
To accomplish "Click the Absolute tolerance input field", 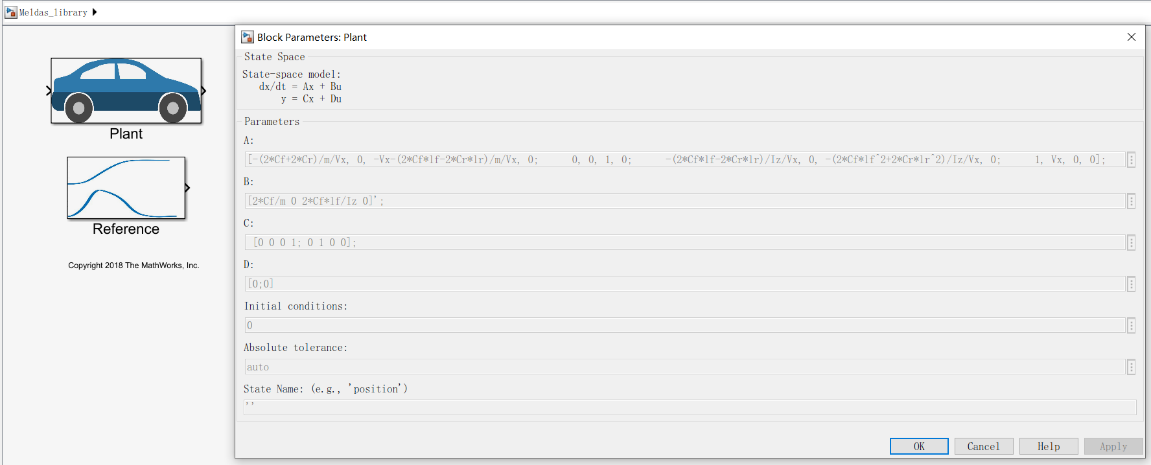I will coord(685,367).
